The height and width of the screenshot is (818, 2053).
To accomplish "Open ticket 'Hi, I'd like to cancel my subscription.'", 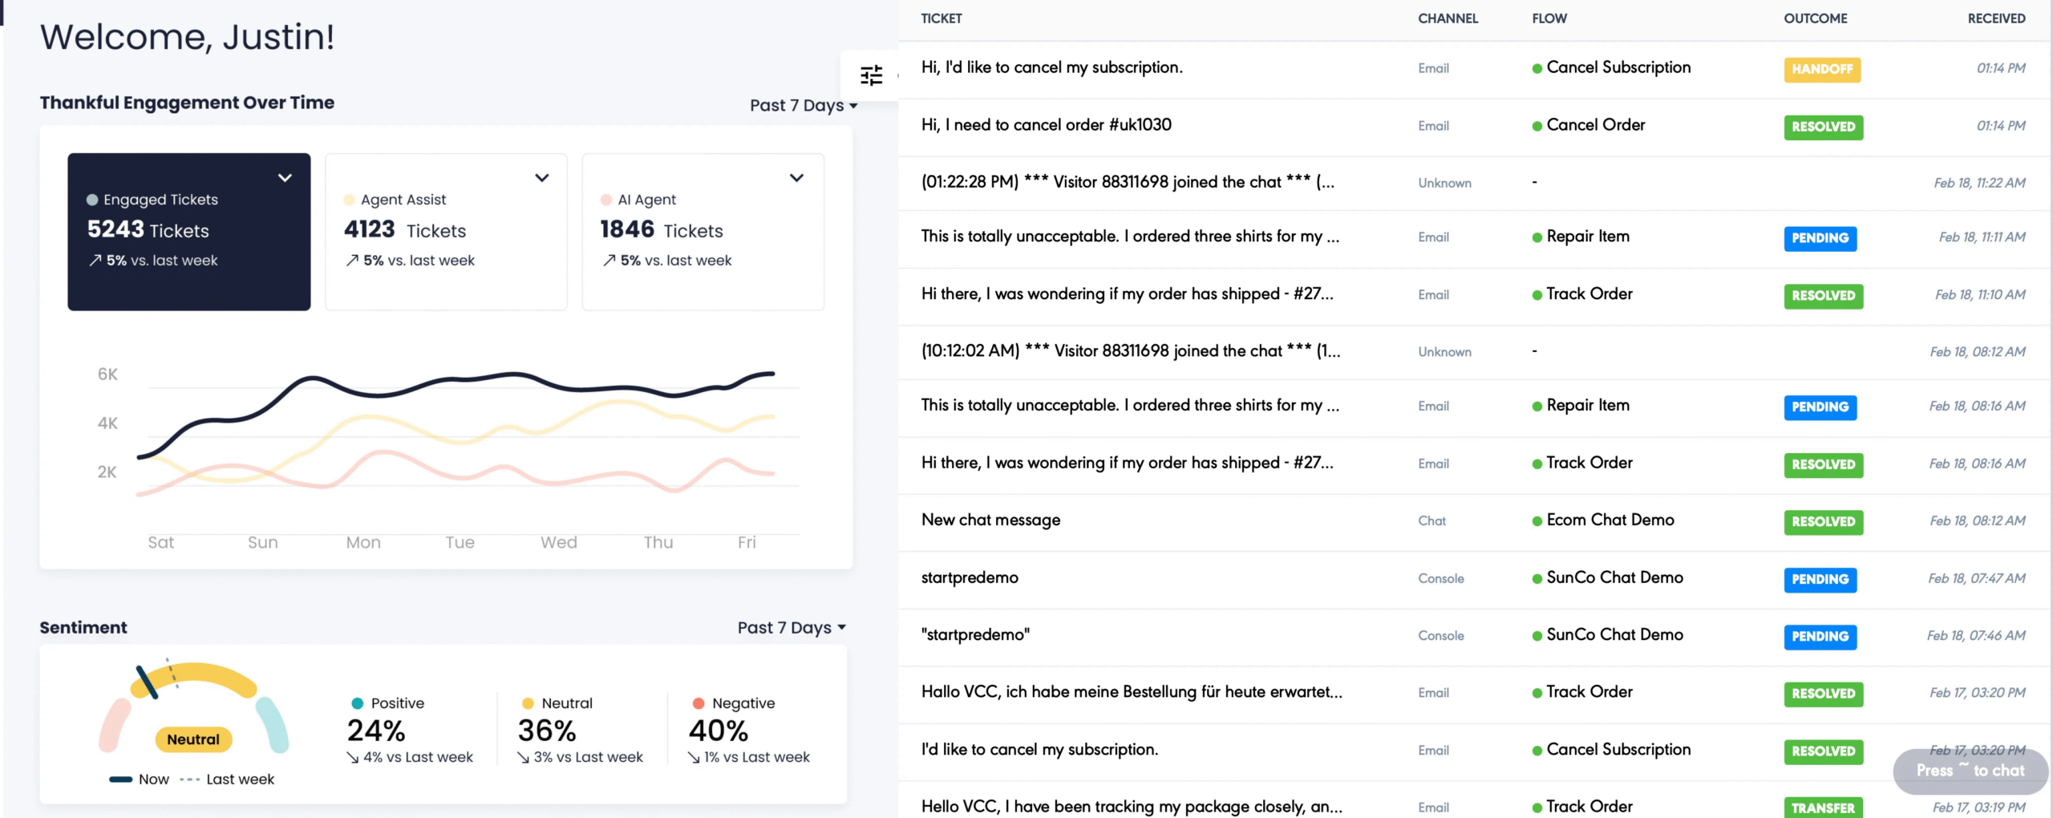I will (1051, 67).
